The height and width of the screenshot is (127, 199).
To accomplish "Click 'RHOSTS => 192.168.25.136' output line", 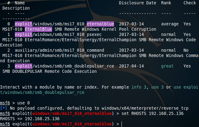I will (x=30, y=119).
